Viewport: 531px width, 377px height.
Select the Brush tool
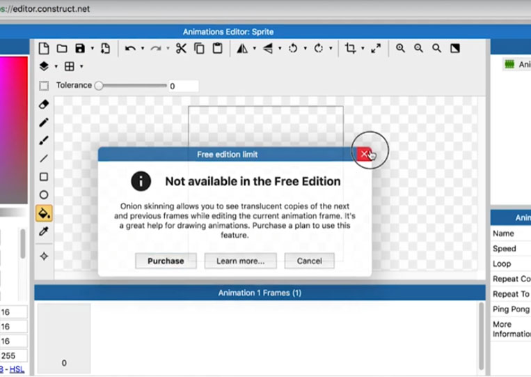44,140
